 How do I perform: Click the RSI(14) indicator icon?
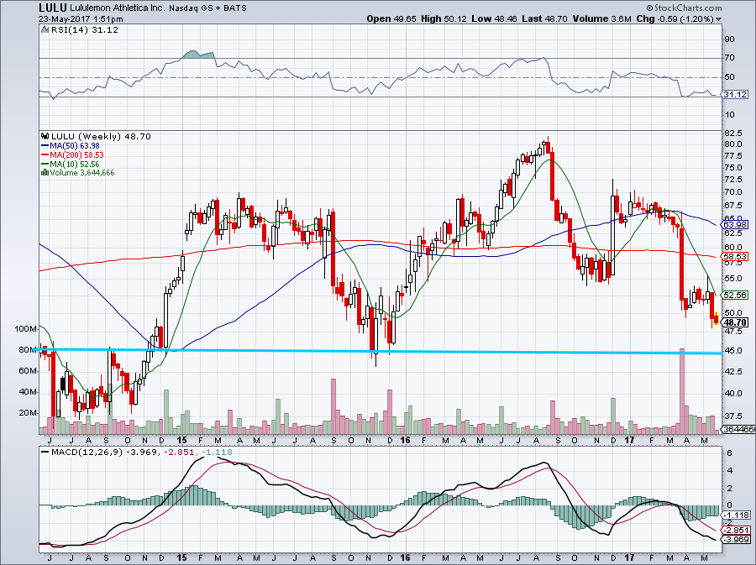click(45, 30)
